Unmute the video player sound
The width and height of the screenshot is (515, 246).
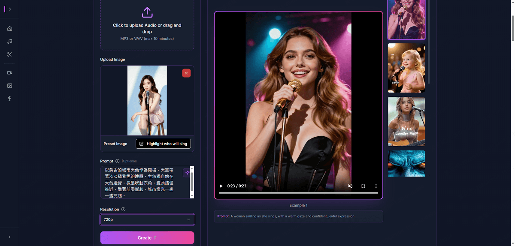pyautogui.click(x=350, y=186)
